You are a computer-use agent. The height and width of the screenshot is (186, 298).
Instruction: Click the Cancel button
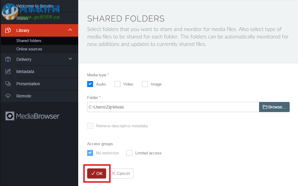pos(121,173)
